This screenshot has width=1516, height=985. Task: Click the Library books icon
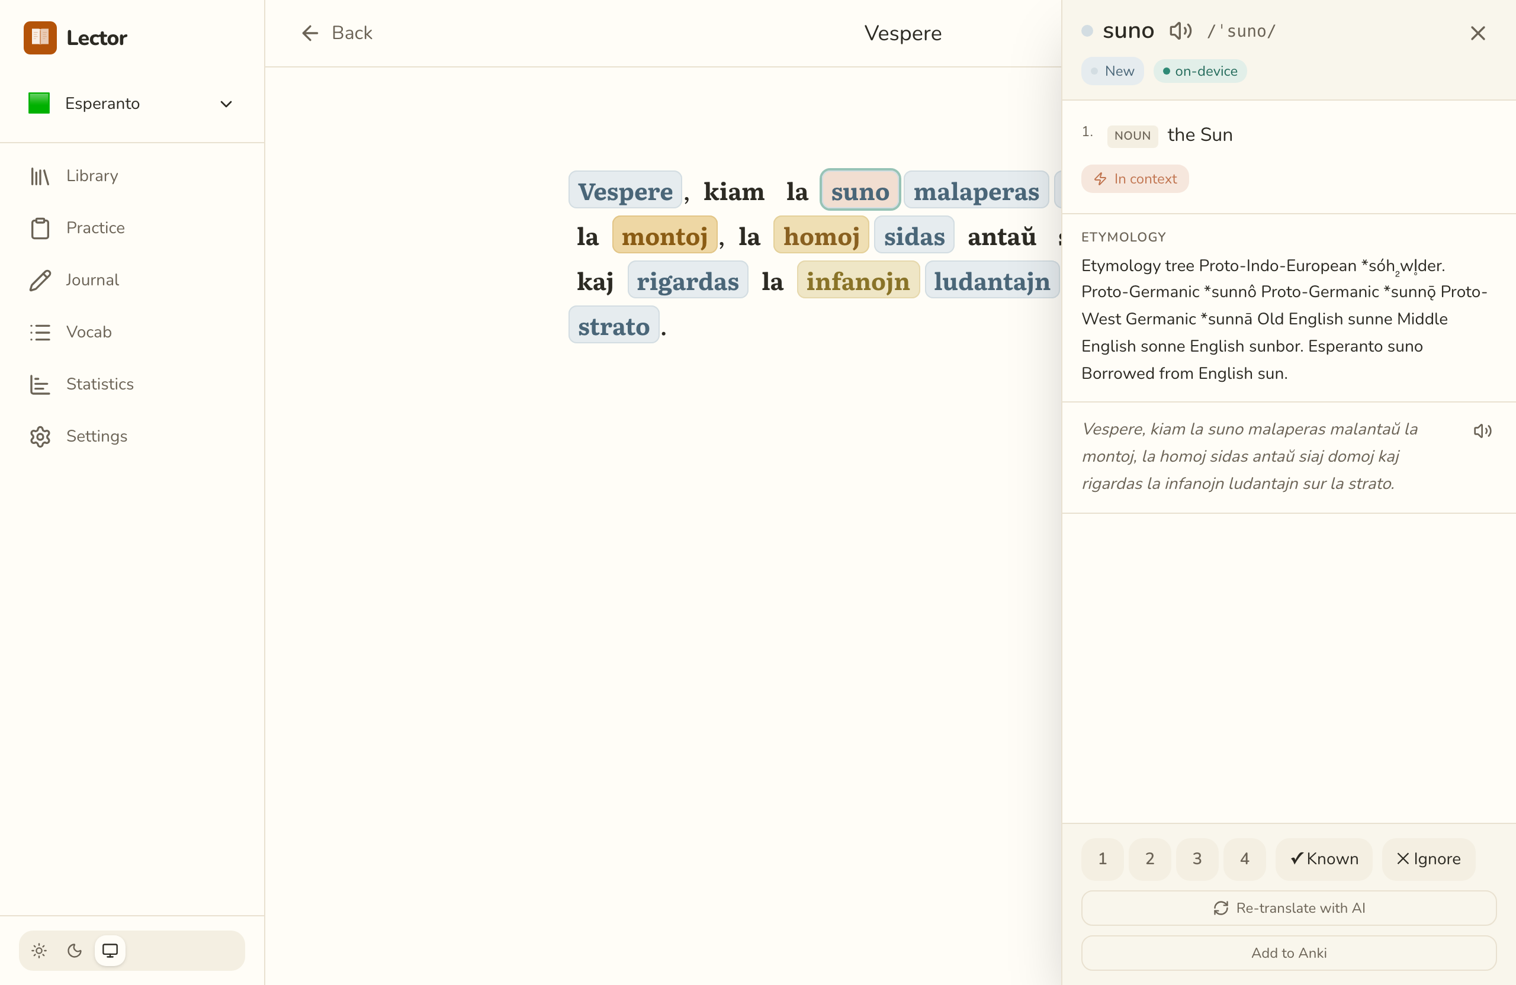click(x=40, y=176)
